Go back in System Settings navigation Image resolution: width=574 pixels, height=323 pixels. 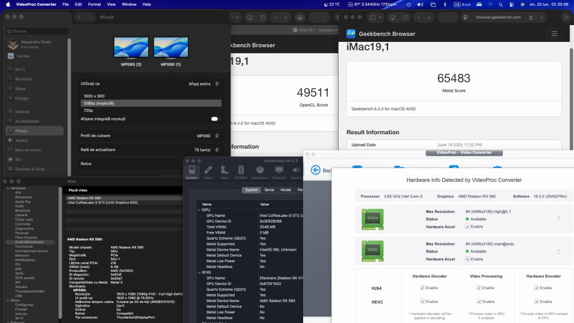tap(80, 17)
